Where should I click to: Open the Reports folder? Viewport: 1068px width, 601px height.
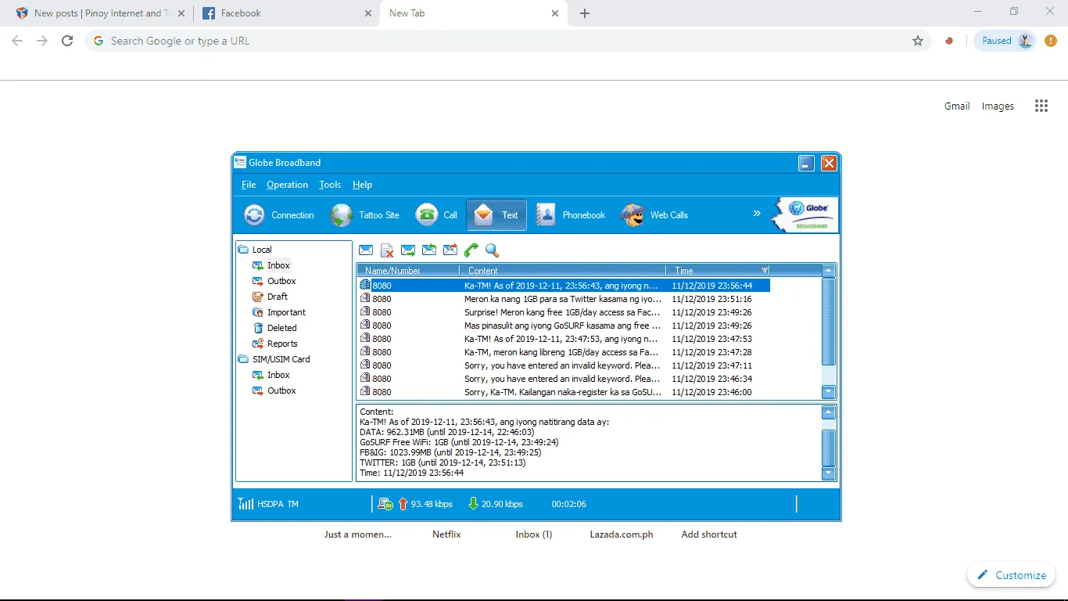282,344
